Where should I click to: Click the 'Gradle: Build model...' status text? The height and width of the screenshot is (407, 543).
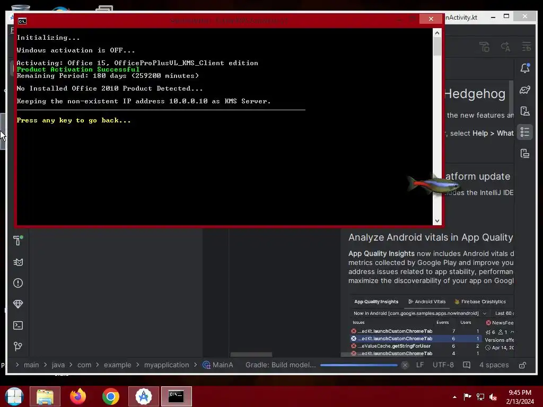[x=281, y=365]
